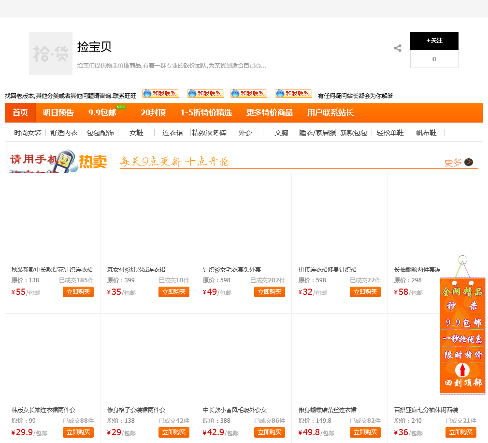Open product title 长袖翻领两件套连

click(417, 270)
